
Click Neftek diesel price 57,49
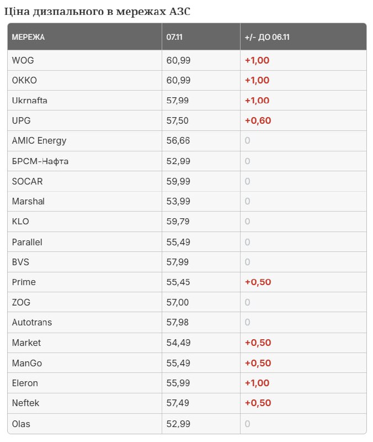(178, 403)
